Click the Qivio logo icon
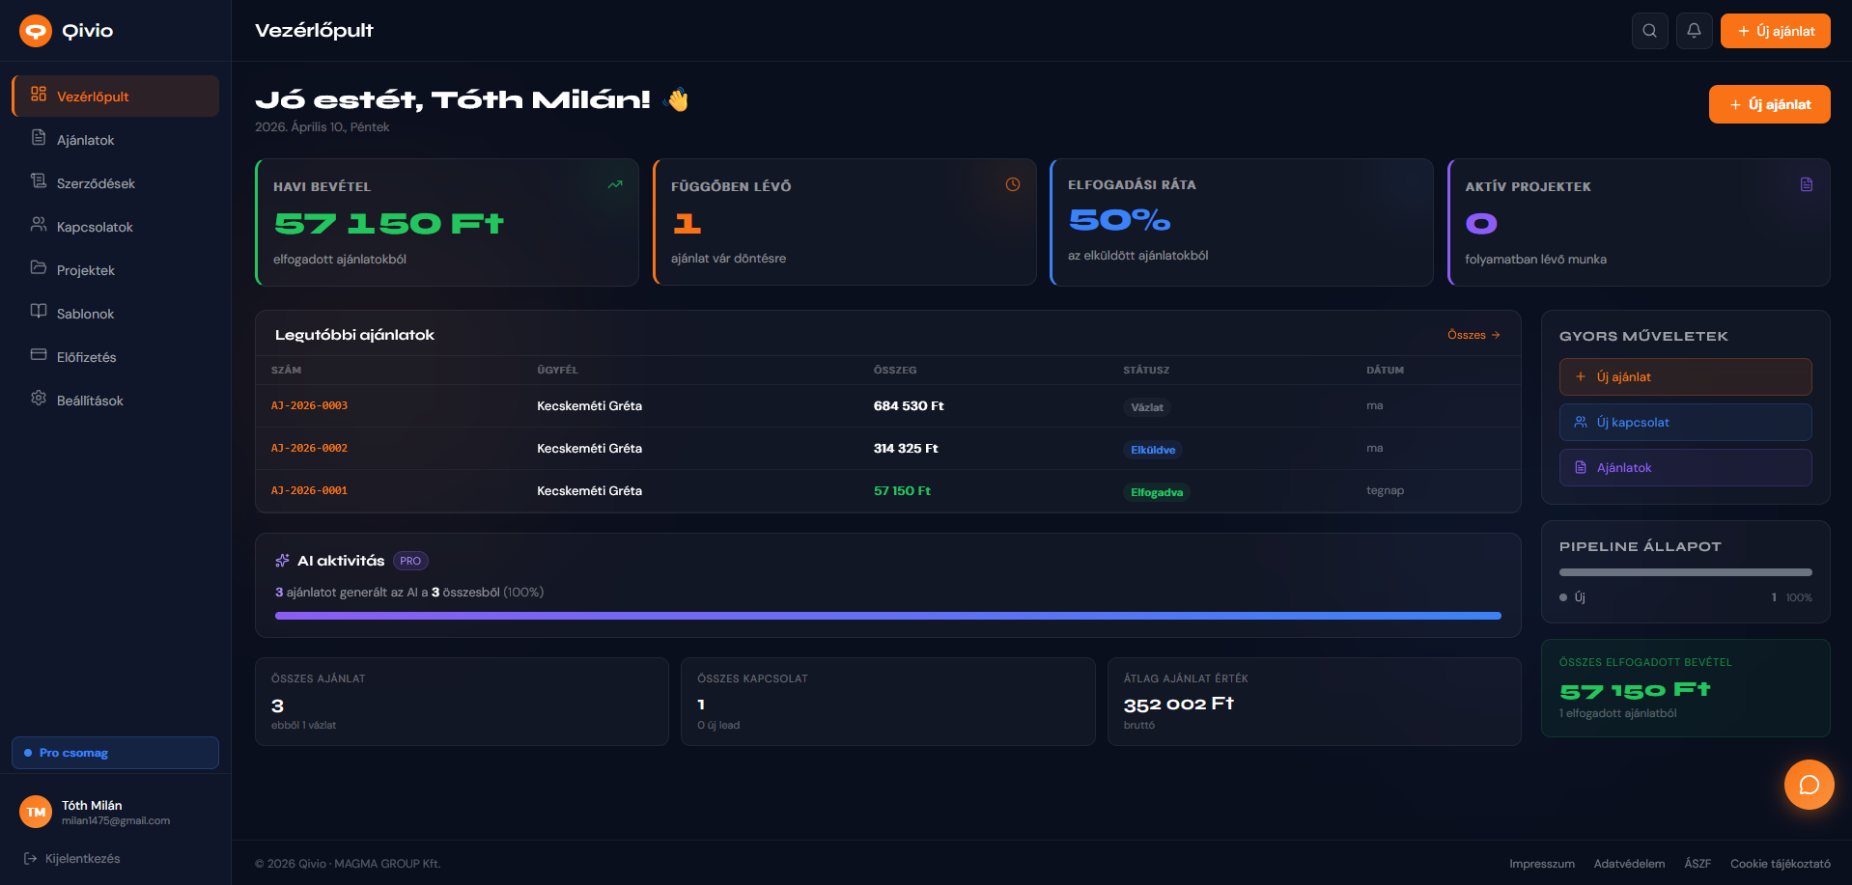Viewport: 1852px width, 885px height. (36, 31)
